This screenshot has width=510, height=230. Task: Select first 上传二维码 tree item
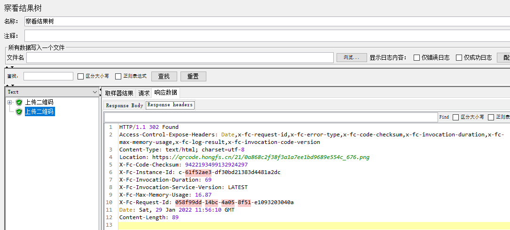click(x=39, y=102)
